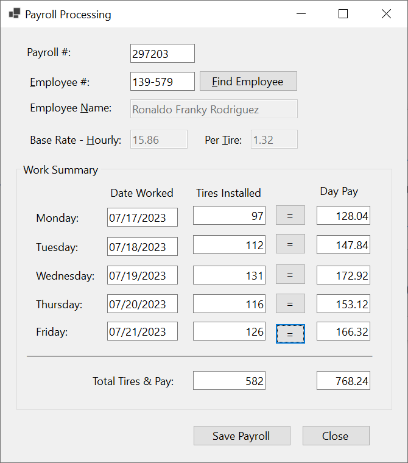
Task: Click Friday tires installed field with 126
Action: (x=229, y=331)
